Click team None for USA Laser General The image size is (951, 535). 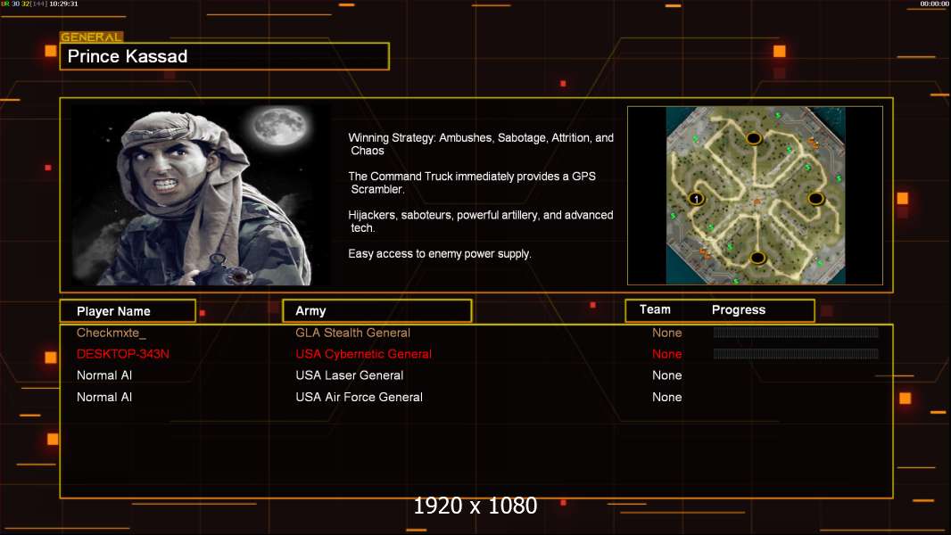click(x=666, y=375)
